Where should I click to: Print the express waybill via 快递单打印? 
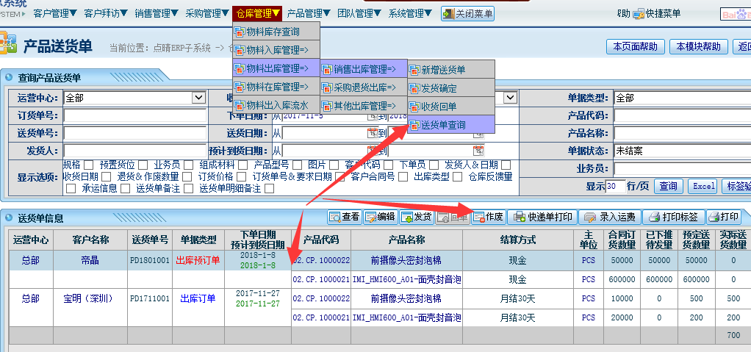point(542,218)
